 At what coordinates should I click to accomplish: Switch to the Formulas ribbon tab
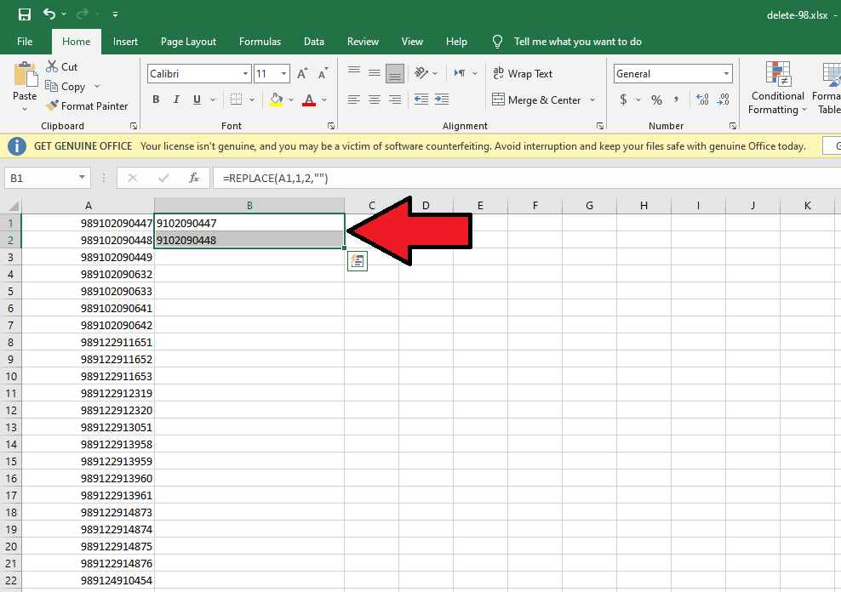pyautogui.click(x=260, y=42)
